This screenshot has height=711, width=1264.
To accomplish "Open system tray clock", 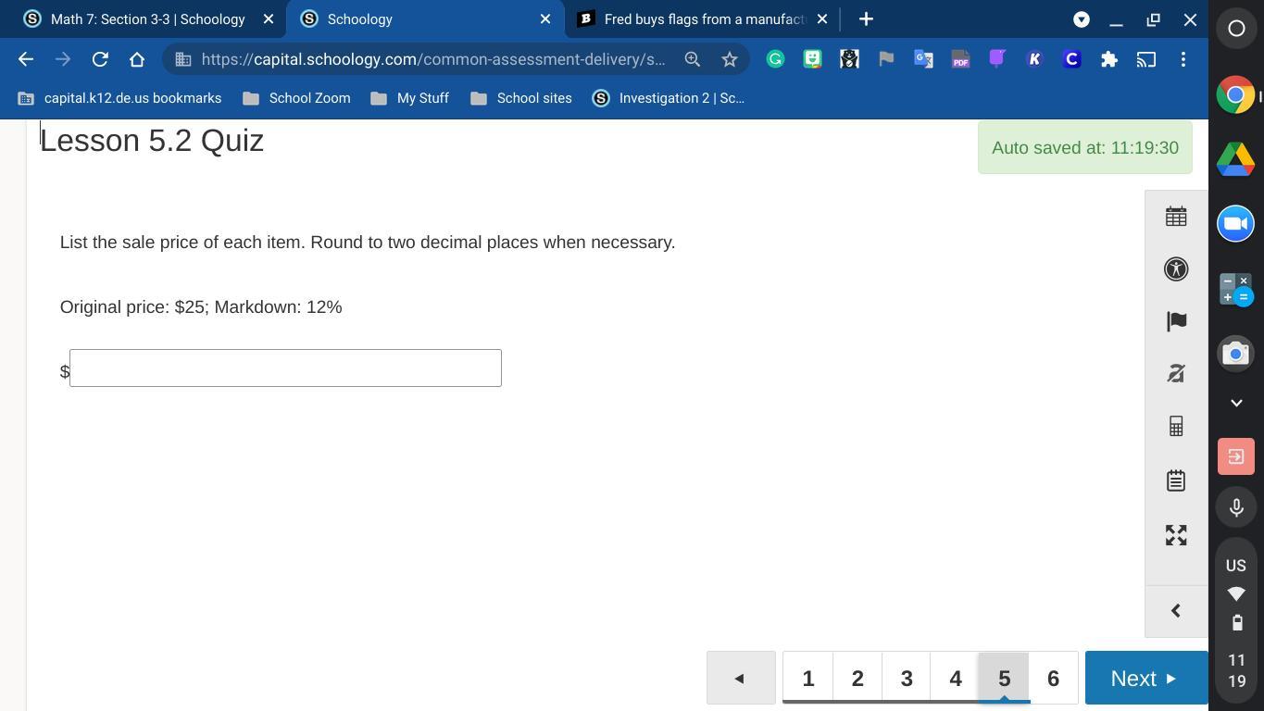I will click(x=1236, y=671).
